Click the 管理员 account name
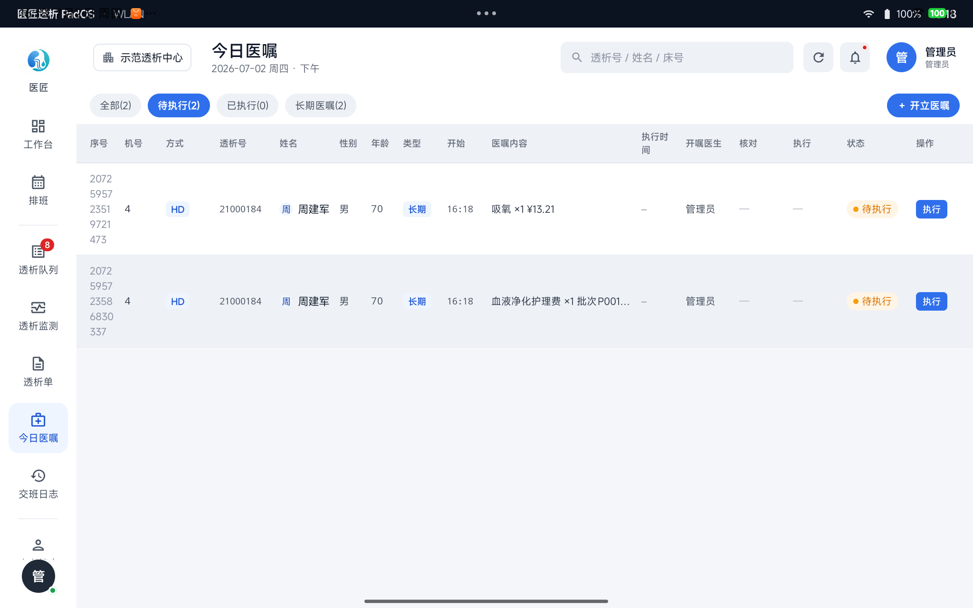This screenshot has width=973, height=608. [x=940, y=52]
